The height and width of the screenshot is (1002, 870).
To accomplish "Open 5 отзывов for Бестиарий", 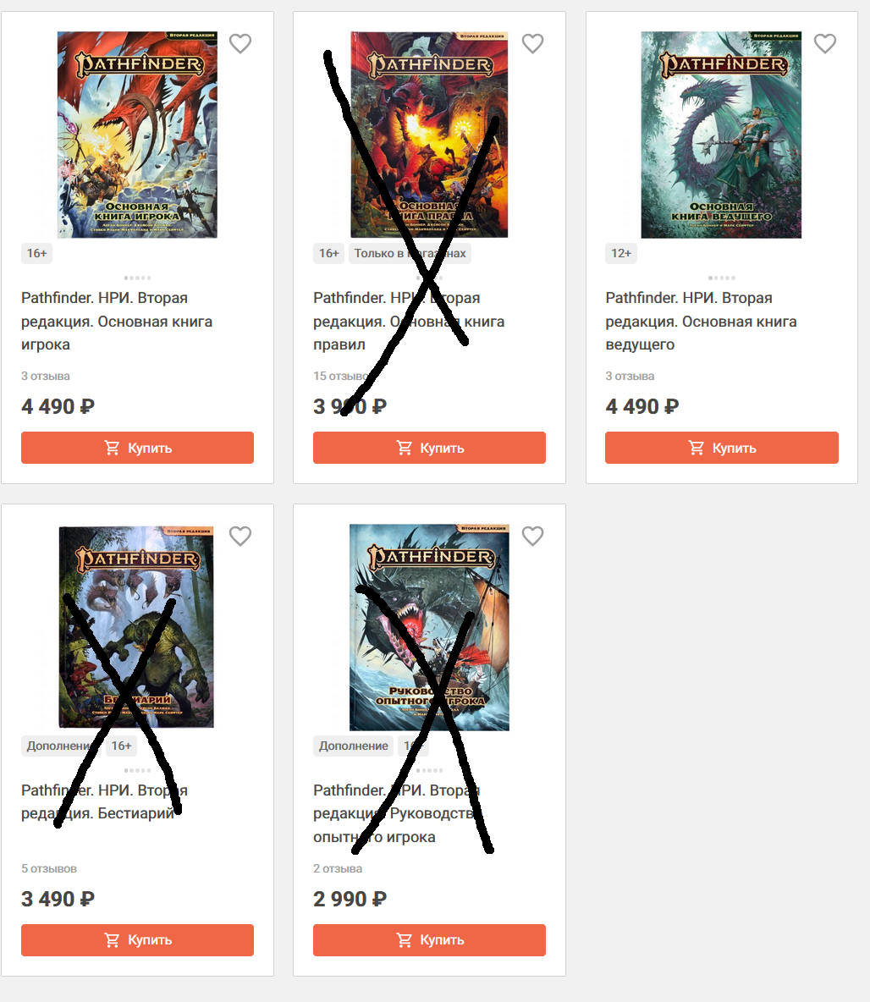I will click(48, 868).
